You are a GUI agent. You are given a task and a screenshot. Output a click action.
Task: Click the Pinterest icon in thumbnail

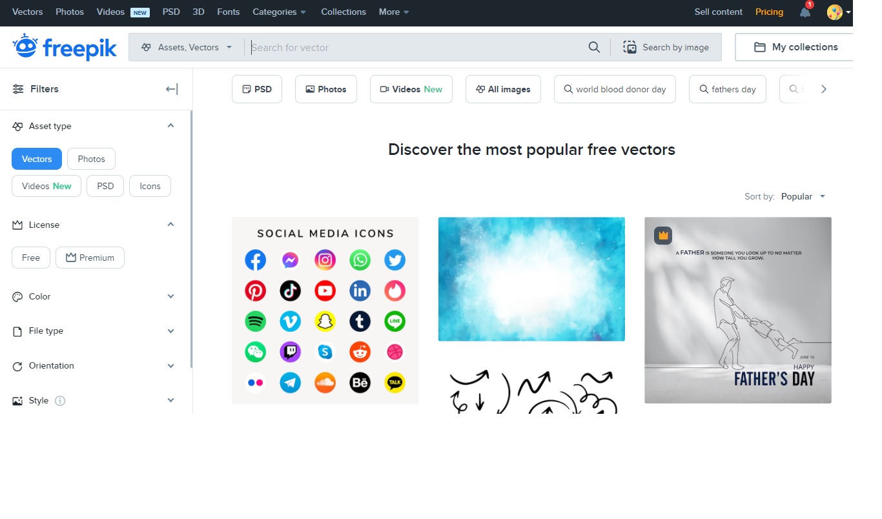256,291
